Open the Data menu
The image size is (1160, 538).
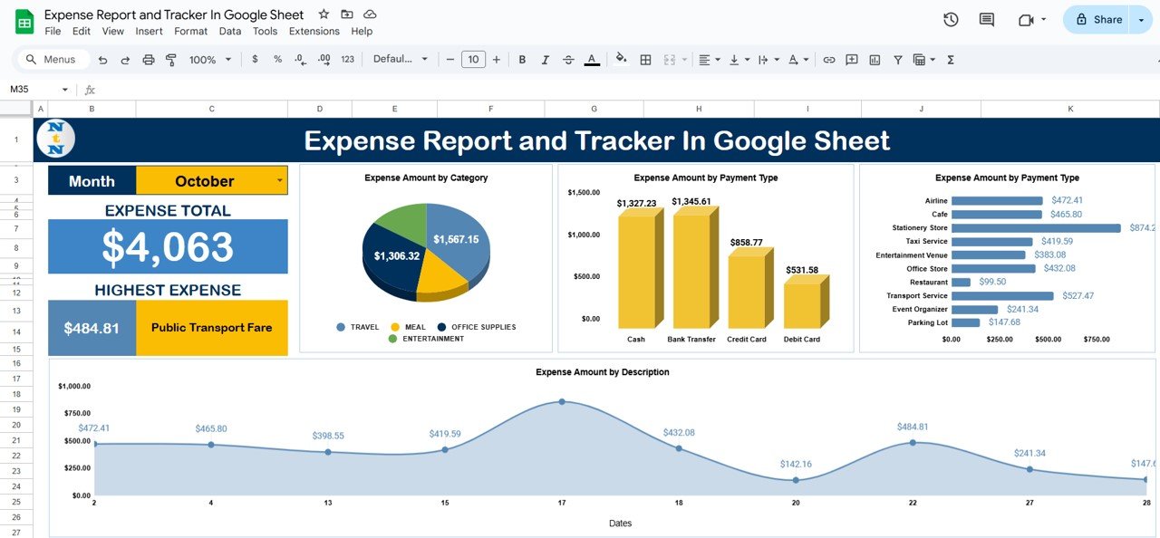point(230,31)
